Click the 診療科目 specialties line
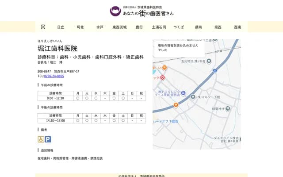283x177 pixels. point(91,57)
